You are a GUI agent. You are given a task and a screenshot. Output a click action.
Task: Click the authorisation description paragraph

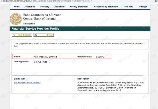(x=111, y=86)
